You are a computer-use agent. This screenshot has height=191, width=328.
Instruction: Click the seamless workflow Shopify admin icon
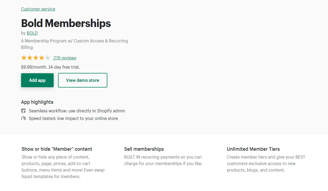[23, 111]
